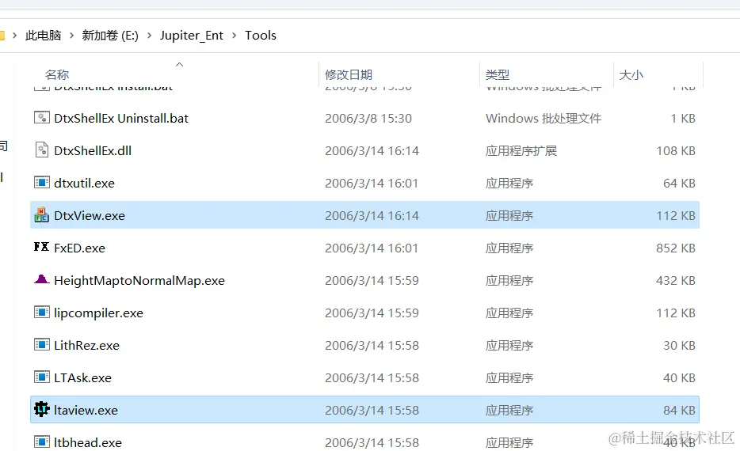
Task: Expand the chevron before 此电脑
Action: (14, 36)
